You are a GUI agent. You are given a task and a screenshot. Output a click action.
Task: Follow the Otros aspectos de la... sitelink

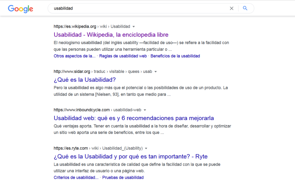click(75, 56)
